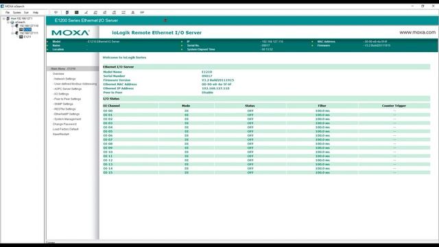
Task: Open Change Password page
Action: point(64,124)
